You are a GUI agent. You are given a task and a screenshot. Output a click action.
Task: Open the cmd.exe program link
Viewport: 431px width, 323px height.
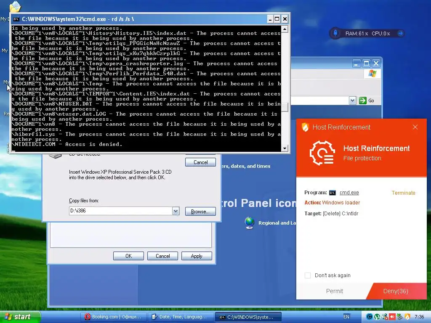tap(349, 193)
